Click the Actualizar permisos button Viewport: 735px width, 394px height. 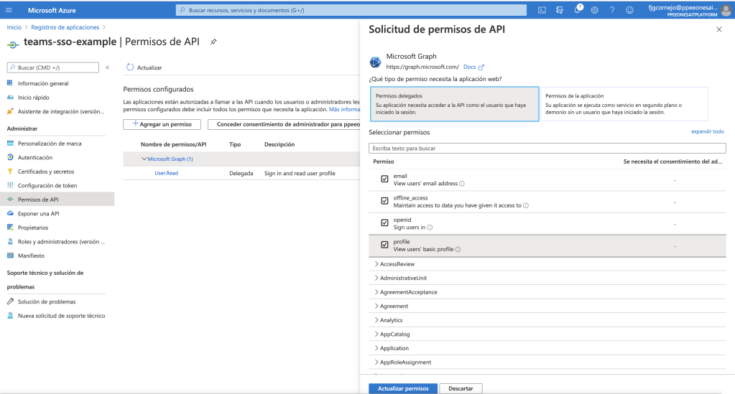pos(402,388)
